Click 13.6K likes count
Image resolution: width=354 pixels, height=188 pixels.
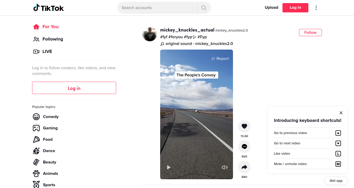point(244,136)
